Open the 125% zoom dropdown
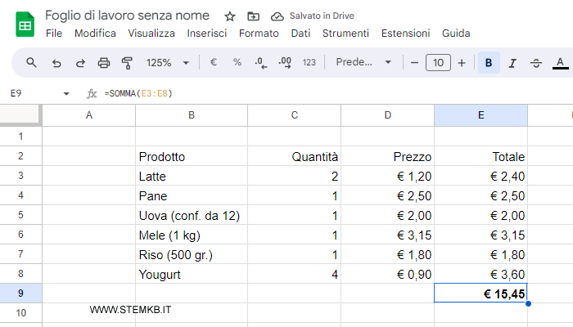The image size is (573, 327). click(x=167, y=63)
